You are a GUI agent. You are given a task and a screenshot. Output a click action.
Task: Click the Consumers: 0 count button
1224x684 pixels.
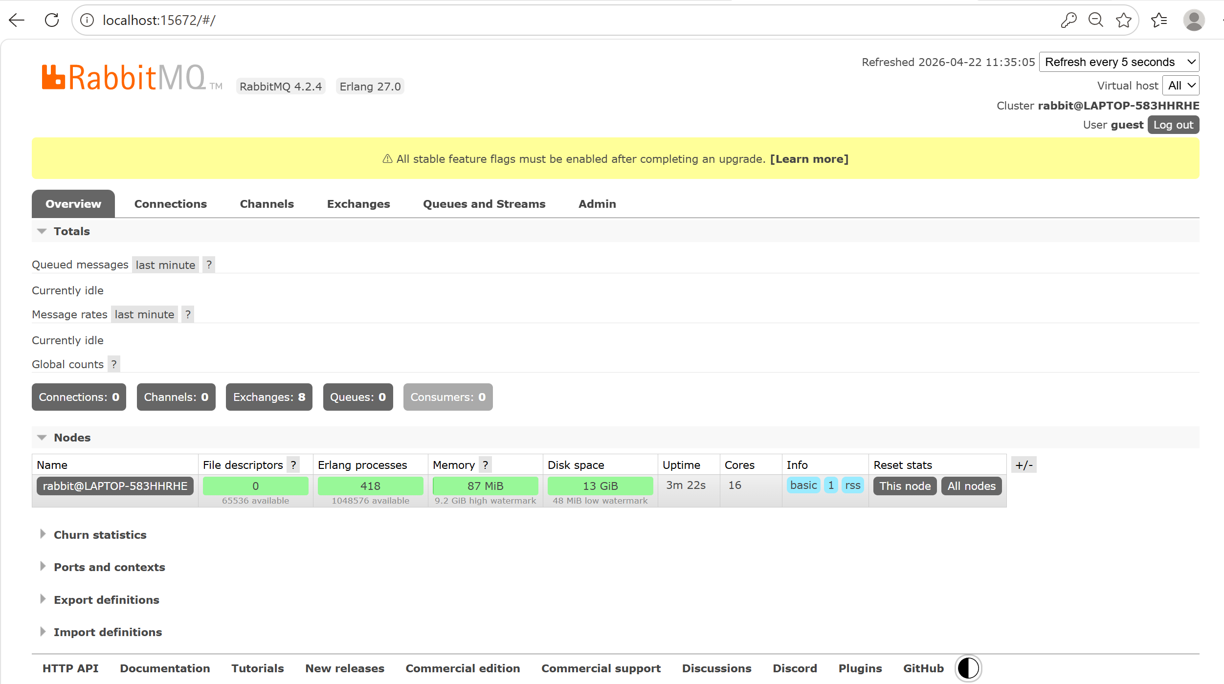click(x=448, y=397)
